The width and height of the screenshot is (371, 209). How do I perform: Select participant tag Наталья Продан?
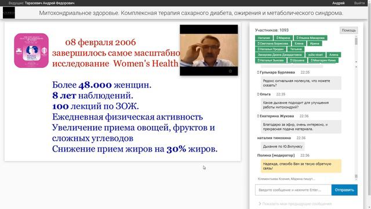tap(271, 49)
